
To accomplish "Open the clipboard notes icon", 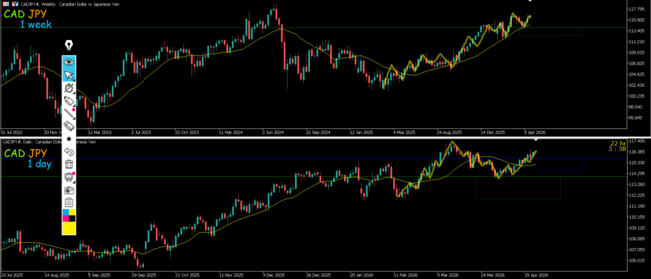I will point(69,202).
